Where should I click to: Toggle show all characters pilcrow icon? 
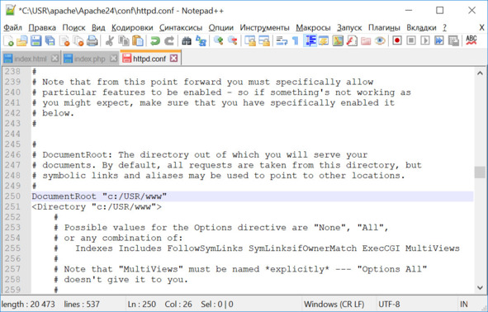click(x=295, y=40)
